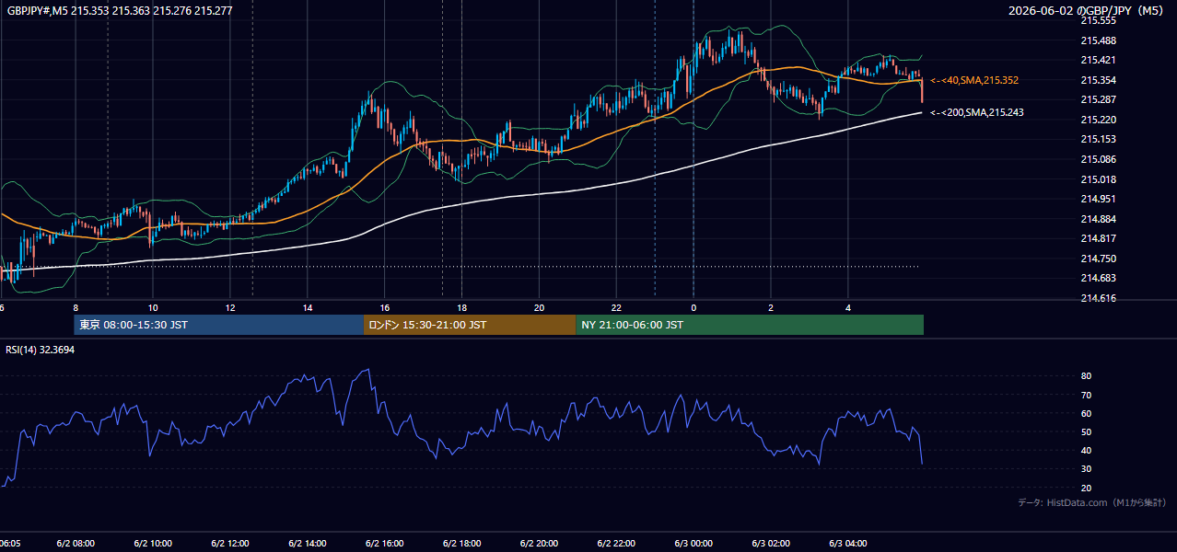Click the RSI scale value 70
Screen dimensions: 1177x552
click(1086, 395)
